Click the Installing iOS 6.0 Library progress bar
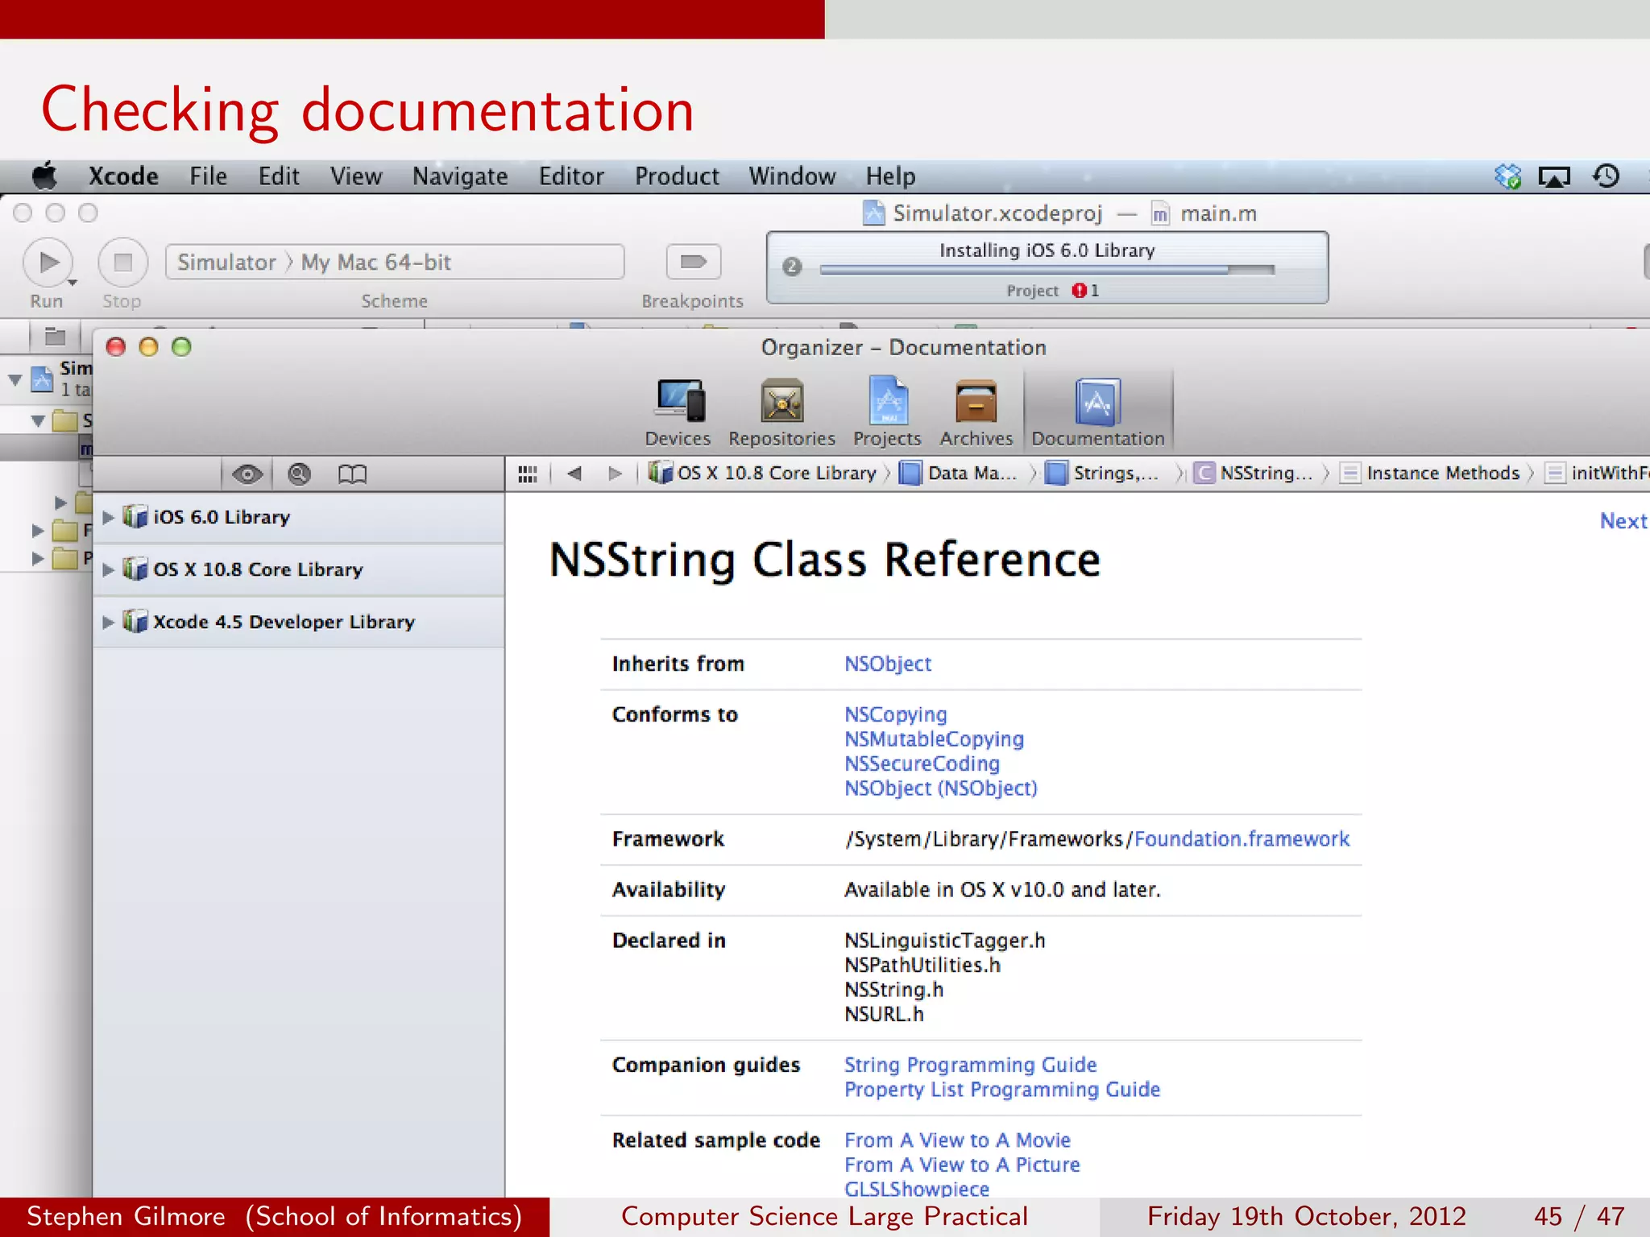Viewport: 1650px width, 1237px height. click(1047, 270)
